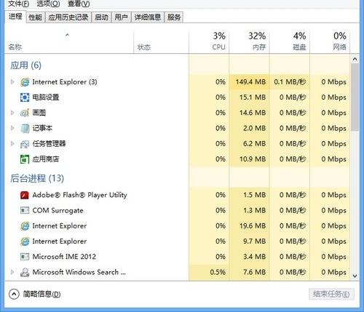Click the 149.4 MB memory cell
The height and width of the screenshot is (312, 364).
[x=249, y=82]
